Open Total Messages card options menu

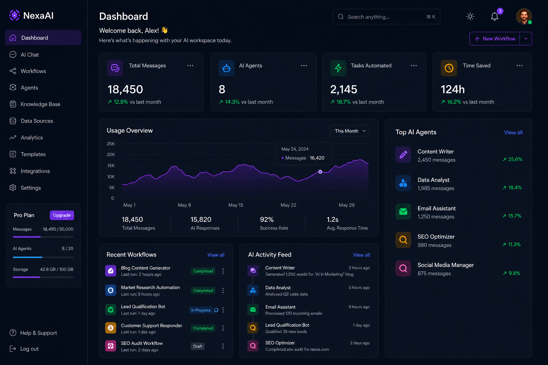point(190,66)
